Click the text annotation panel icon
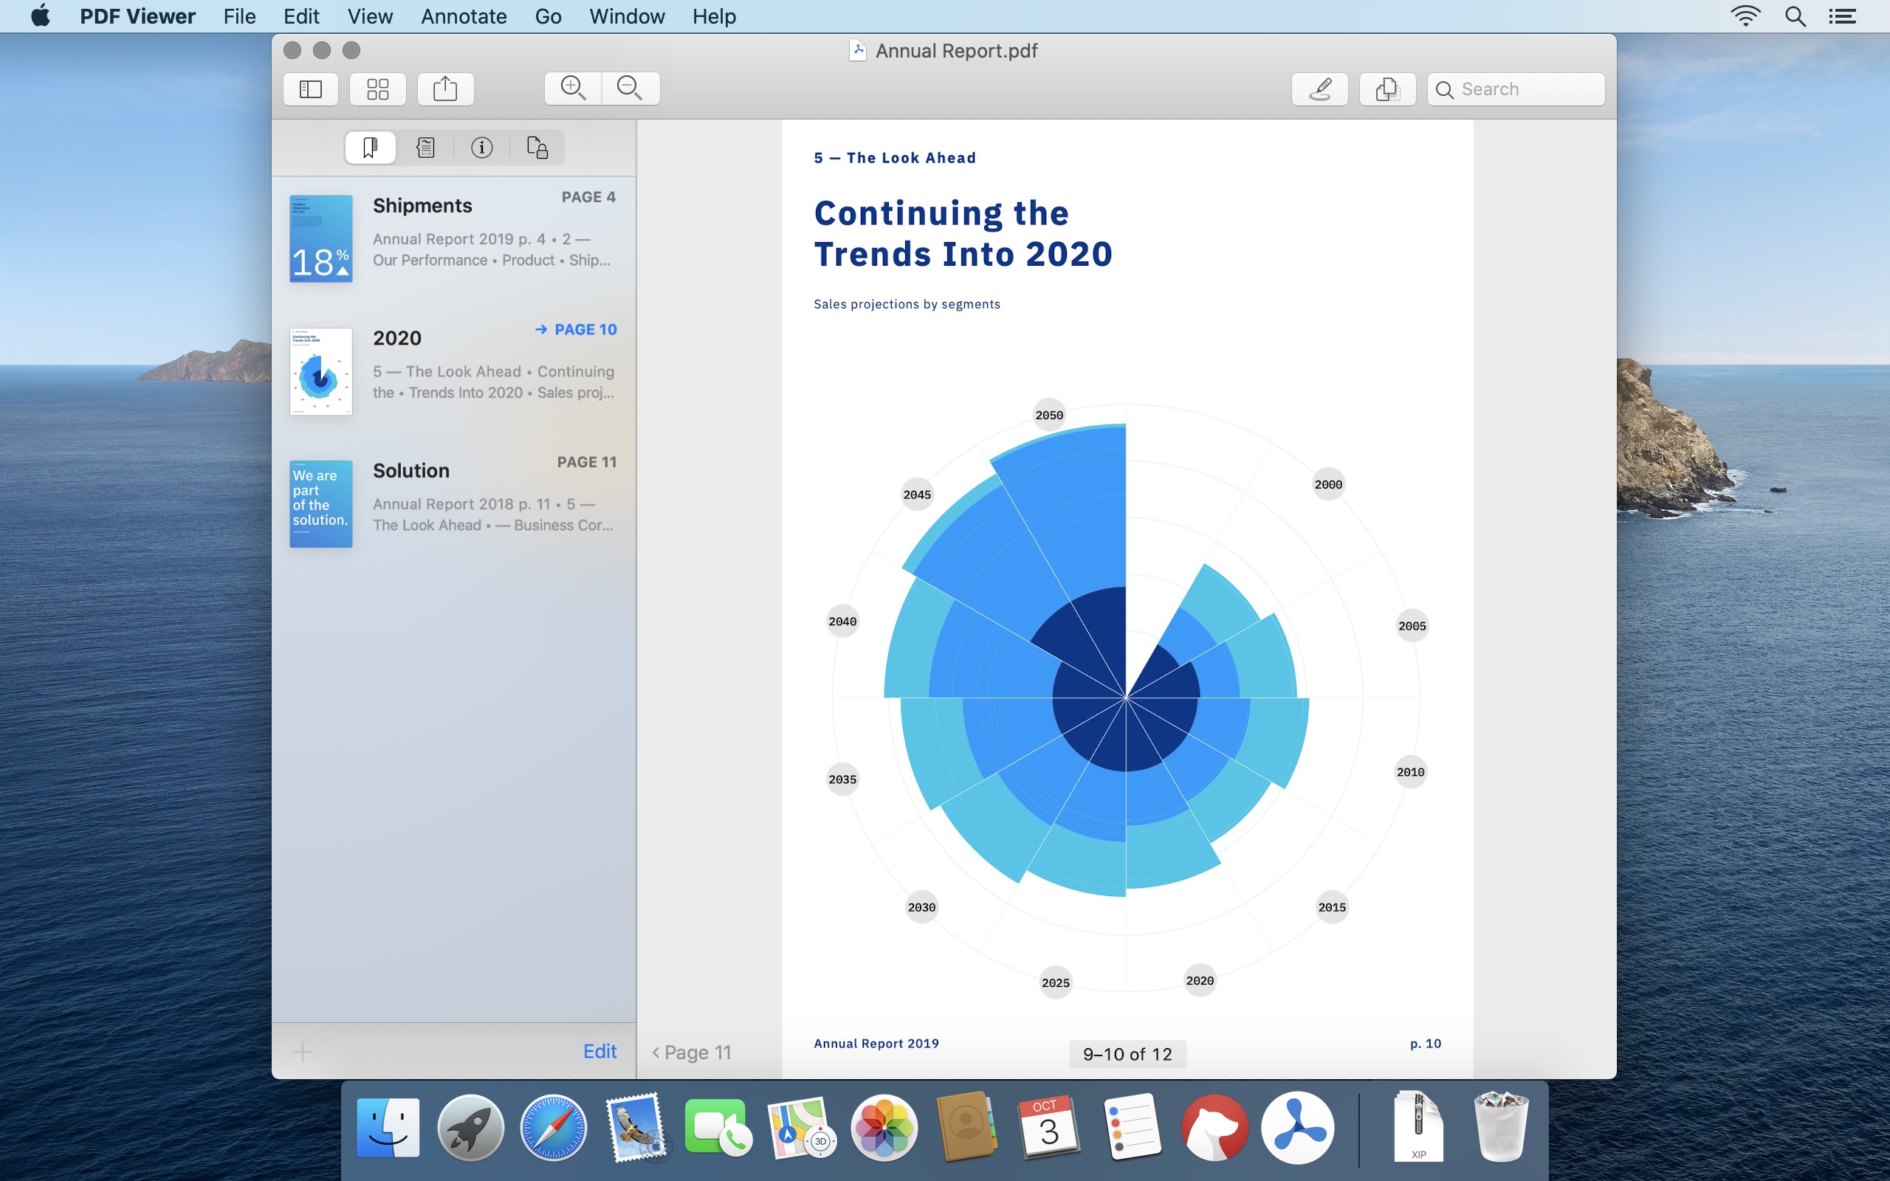This screenshot has height=1181, width=1890. click(x=425, y=147)
